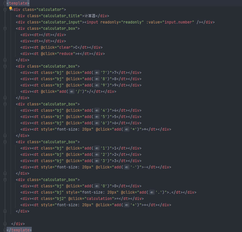Click the fold end marker after the '-' line

[5, 173]
